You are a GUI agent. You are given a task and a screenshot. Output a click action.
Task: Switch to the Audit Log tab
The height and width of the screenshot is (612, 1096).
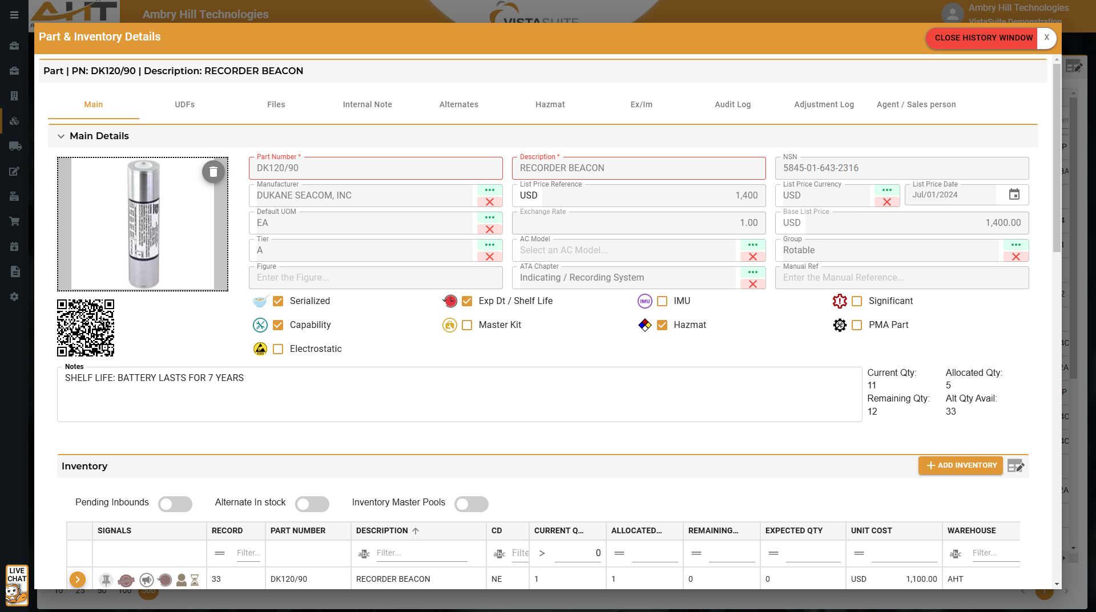point(732,104)
